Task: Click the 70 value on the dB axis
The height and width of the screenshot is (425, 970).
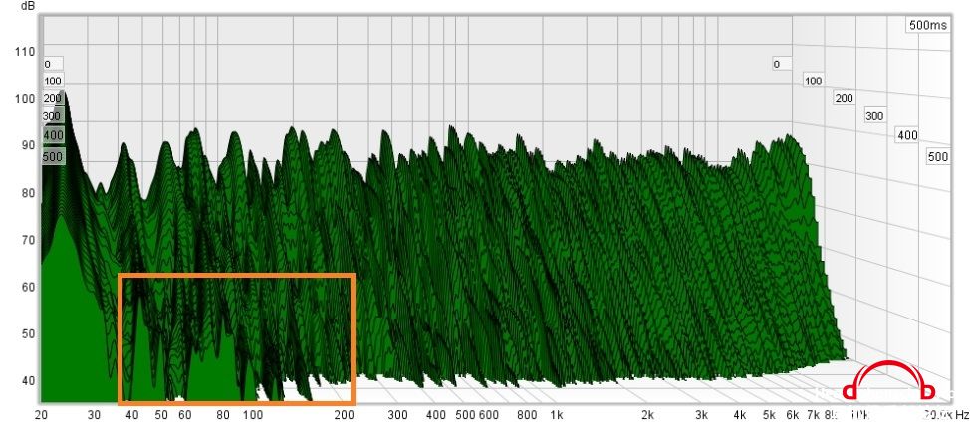Action: point(29,240)
